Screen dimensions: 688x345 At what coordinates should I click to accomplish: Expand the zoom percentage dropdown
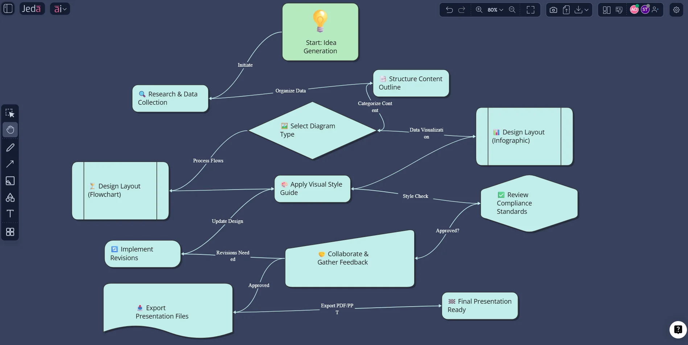click(501, 10)
